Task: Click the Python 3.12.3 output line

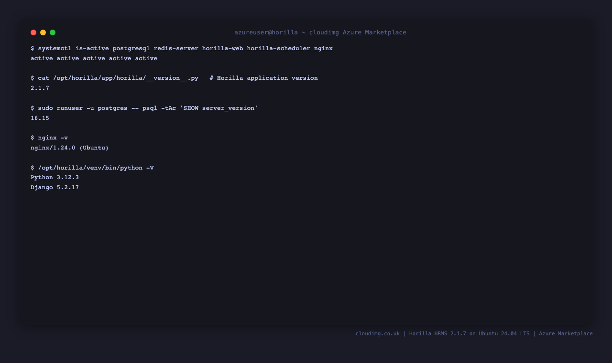Action: point(55,177)
